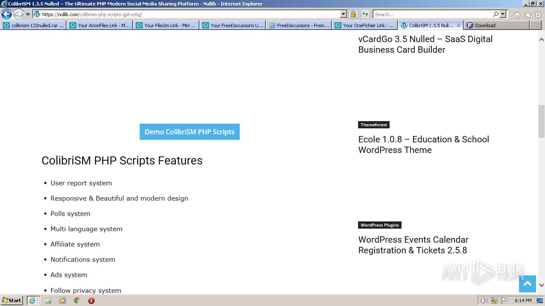Screen dimensions: 545x306
Task: Click the Themeforest category tag
Action: [374, 125]
